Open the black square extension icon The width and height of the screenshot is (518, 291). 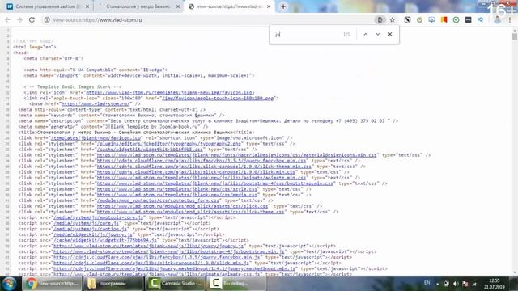(407, 19)
